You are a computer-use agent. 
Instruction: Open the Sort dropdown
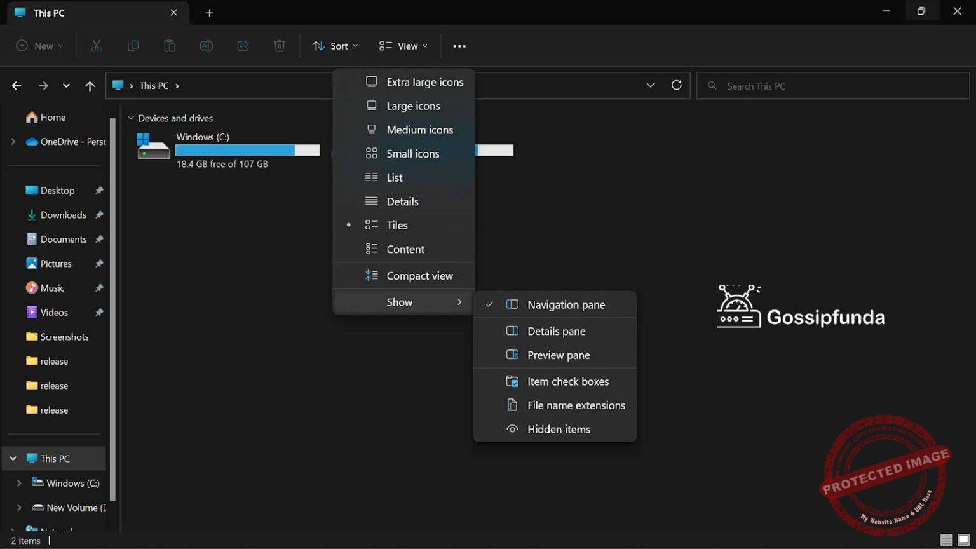(x=335, y=46)
